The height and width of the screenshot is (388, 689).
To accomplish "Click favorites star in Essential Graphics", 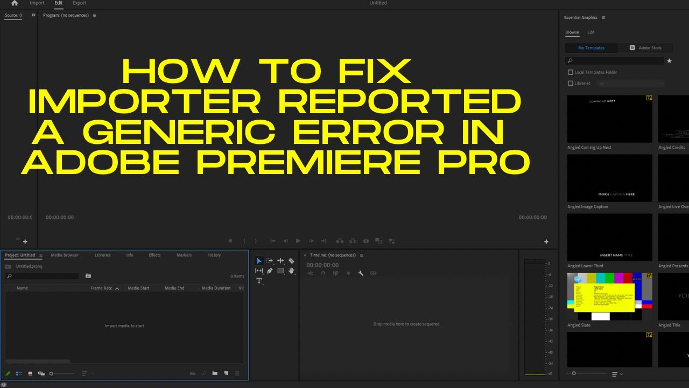I will [x=669, y=61].
